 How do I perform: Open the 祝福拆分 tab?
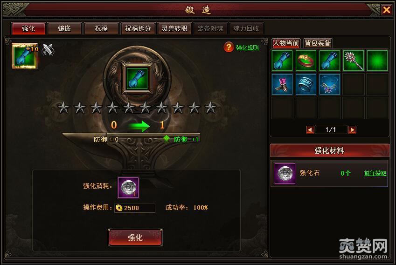pos(138,28)
